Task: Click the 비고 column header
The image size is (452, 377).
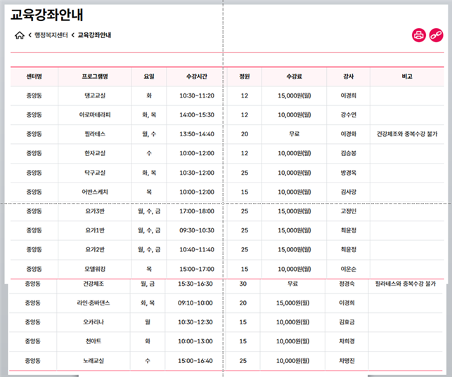Action: [x=407, y=76]
